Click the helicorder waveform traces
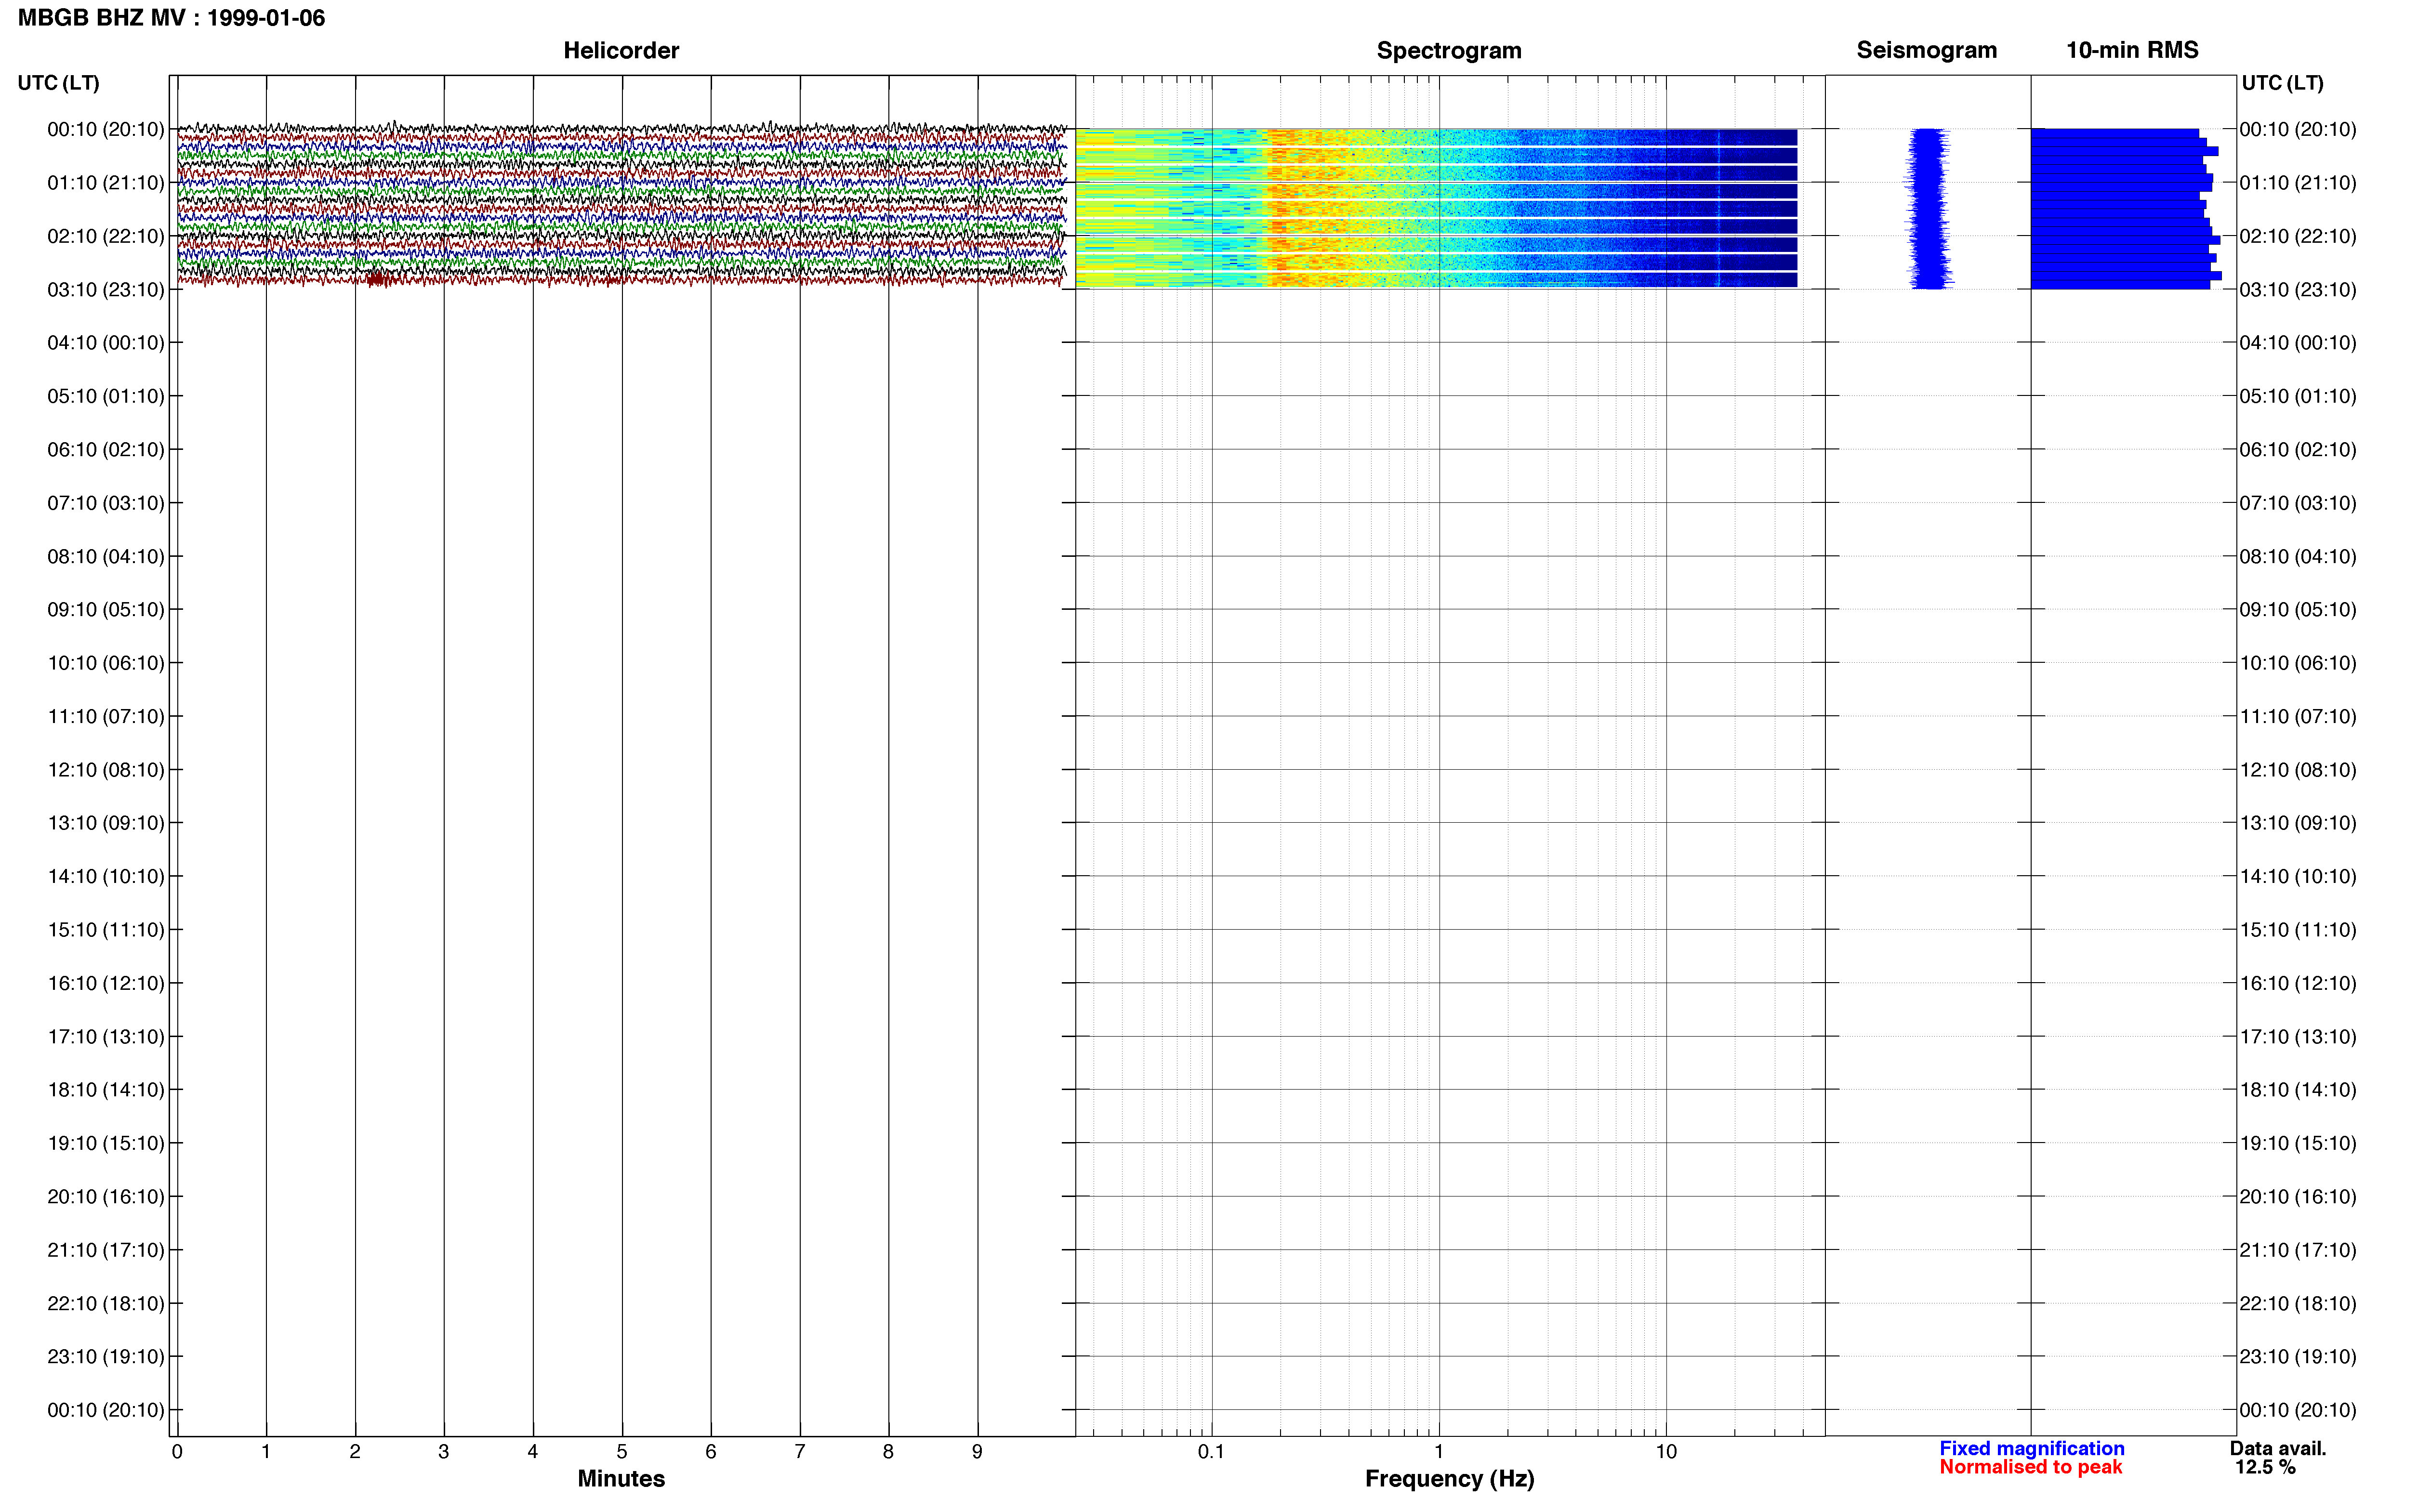This screenshot has width=2418, height=1512. pyautogui.click(x=622, y=205)
